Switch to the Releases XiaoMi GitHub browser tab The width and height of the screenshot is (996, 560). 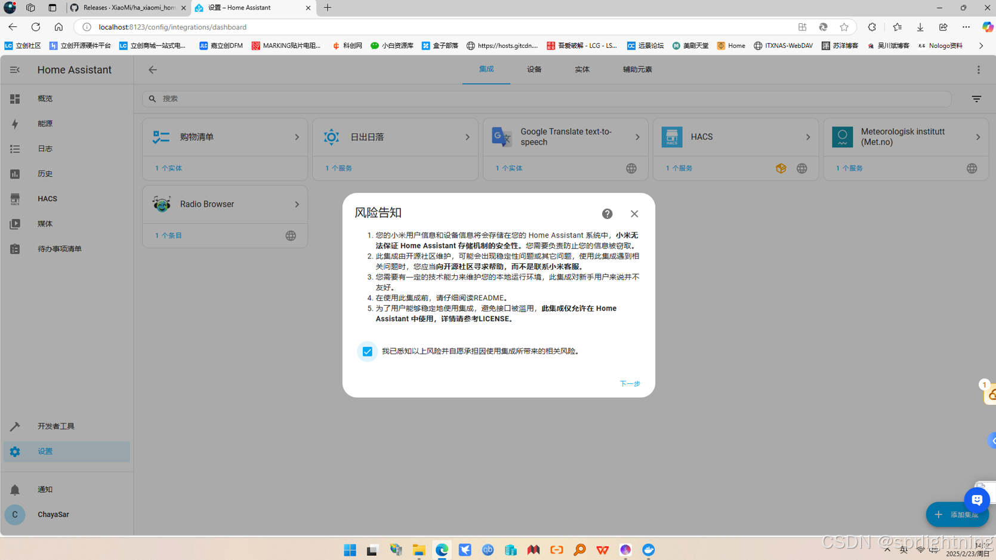(x=128, y=8)
